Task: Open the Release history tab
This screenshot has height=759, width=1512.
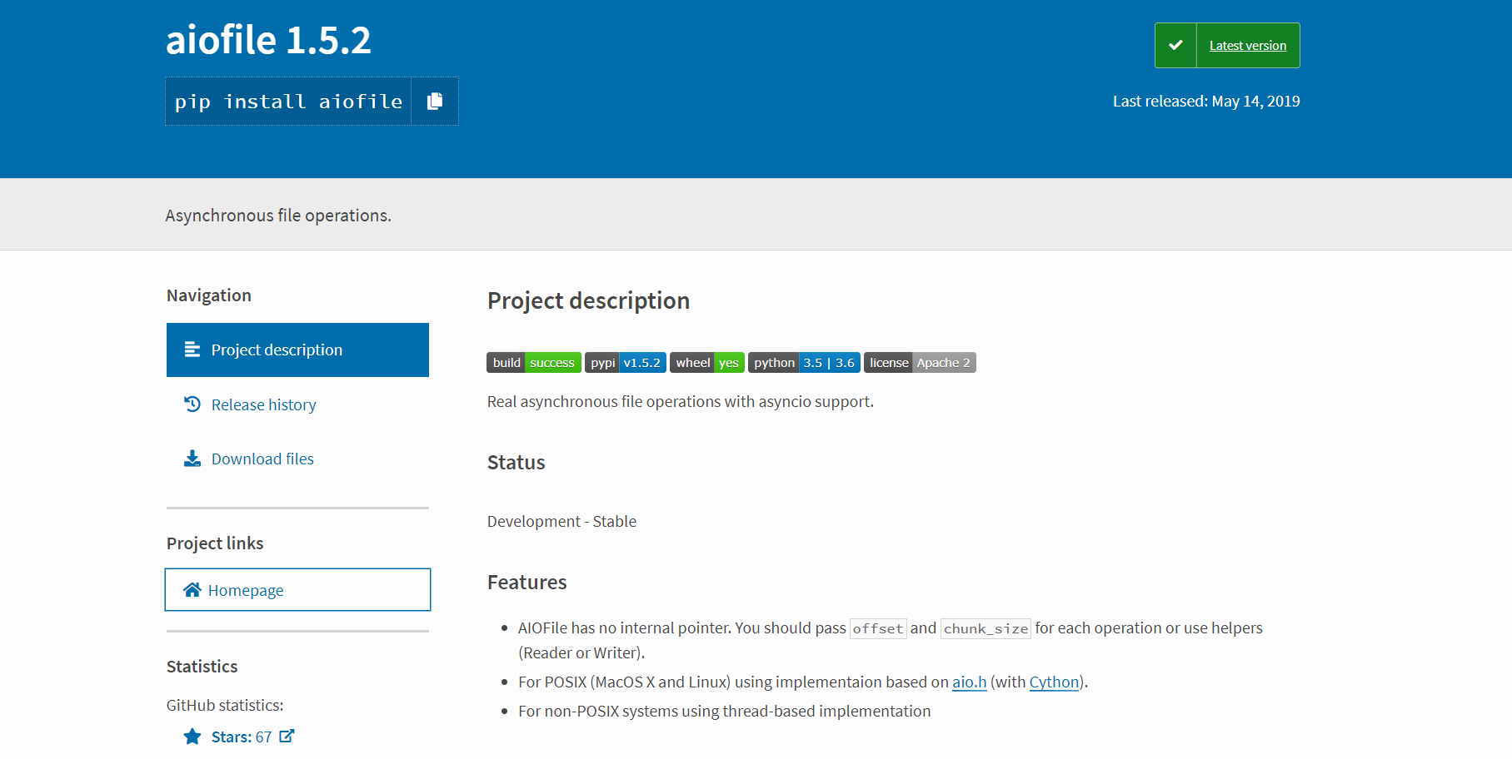Action: pyautogui.click(x=297, y=404)
